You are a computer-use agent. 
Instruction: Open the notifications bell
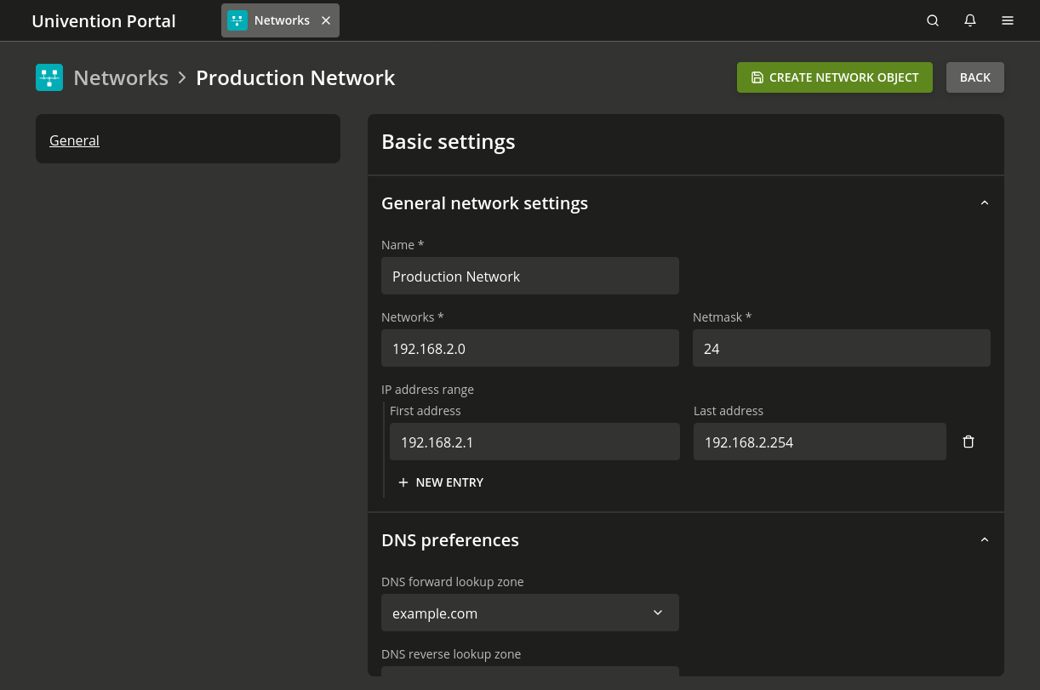click(x=970, y=20)
